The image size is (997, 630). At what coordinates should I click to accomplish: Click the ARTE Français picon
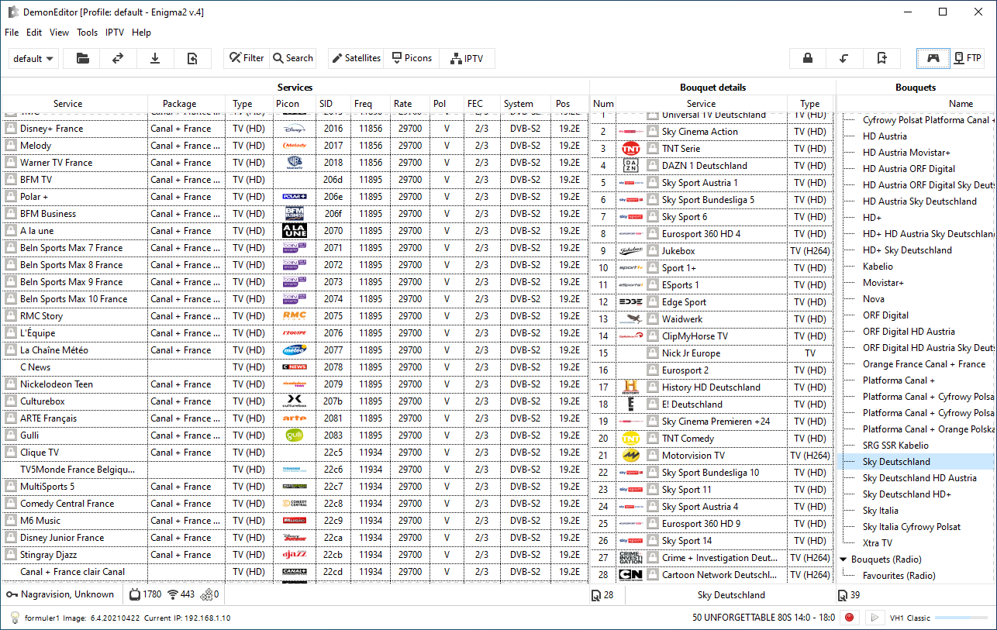click(x=295, y=418)
